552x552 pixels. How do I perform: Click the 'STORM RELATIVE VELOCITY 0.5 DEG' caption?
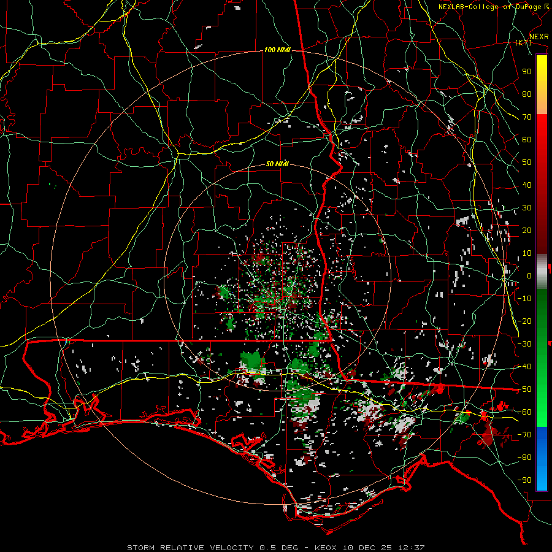pos(212,548)
